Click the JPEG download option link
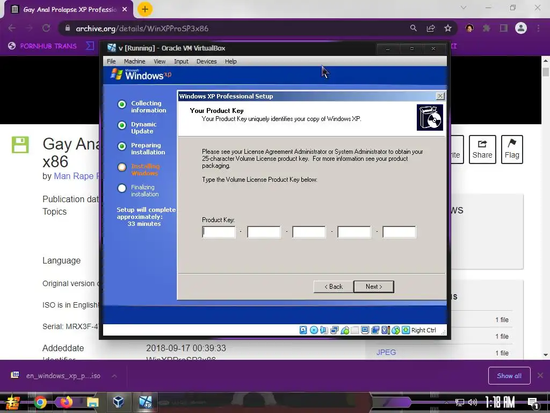The height and width of the screenshot is (413, 550). click(386, 352)
